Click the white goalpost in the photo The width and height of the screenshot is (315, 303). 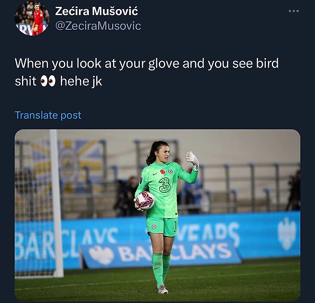coord(57,203)
